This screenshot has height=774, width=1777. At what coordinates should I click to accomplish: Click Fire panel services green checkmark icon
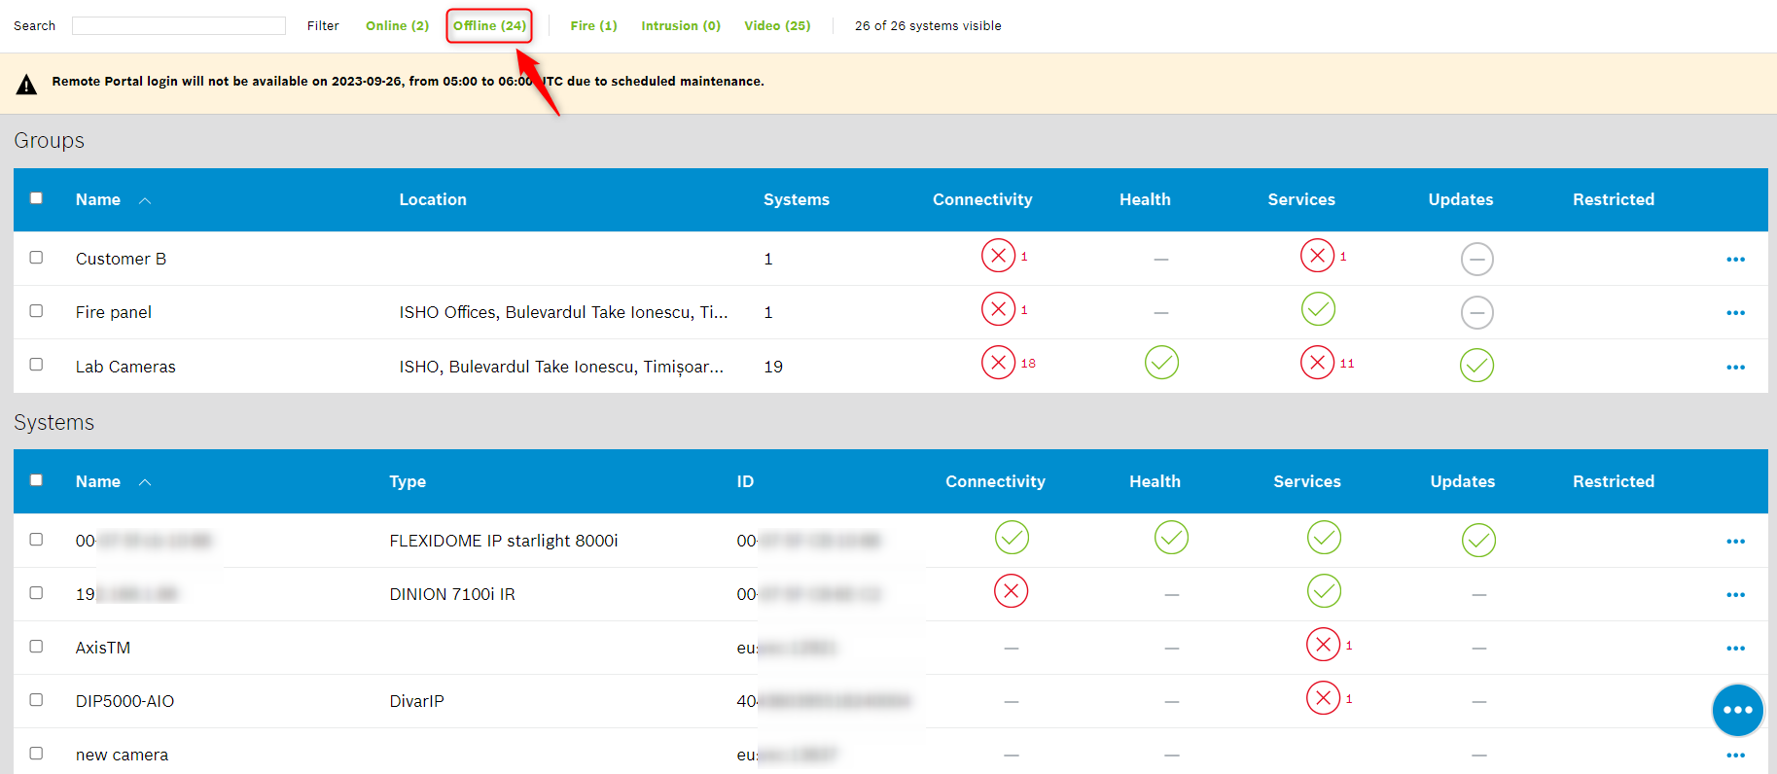[x=1318, y=309]
